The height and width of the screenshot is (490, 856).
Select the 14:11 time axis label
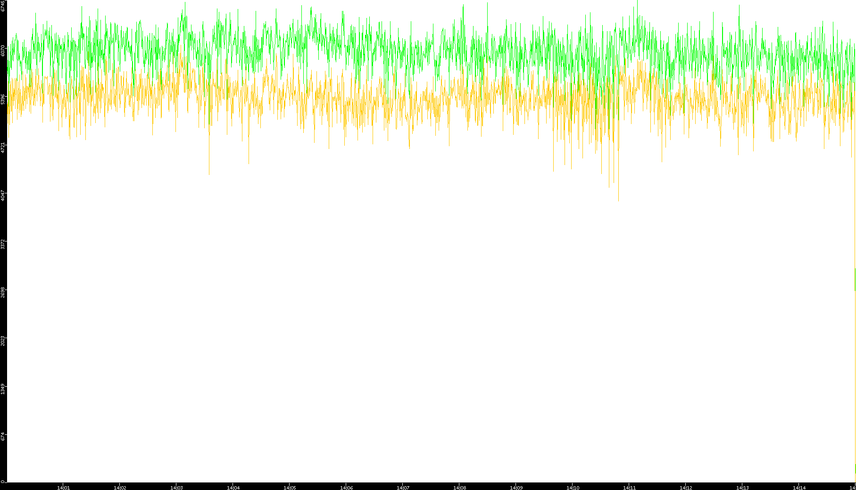coord(629,488)
